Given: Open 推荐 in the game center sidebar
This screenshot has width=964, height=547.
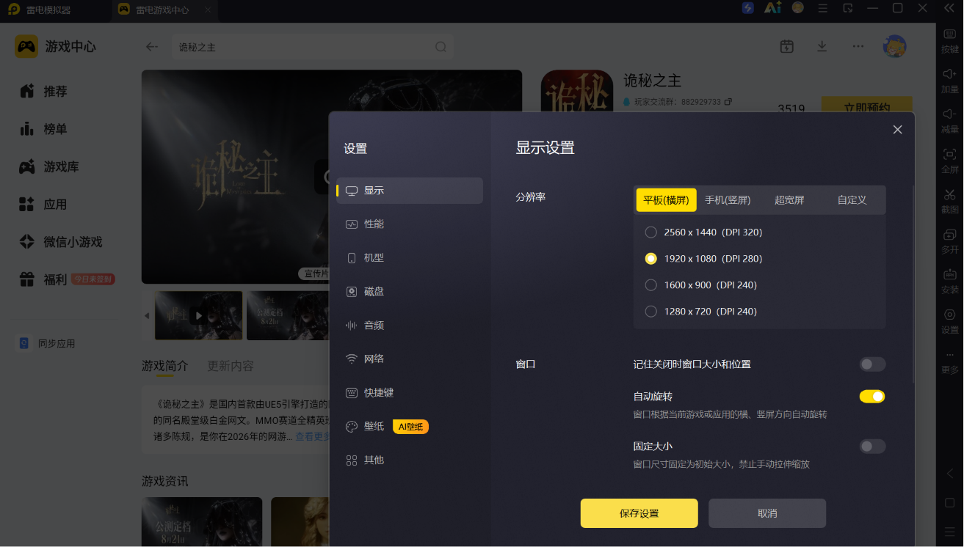Looking at the screenshot, I should 44,91.
